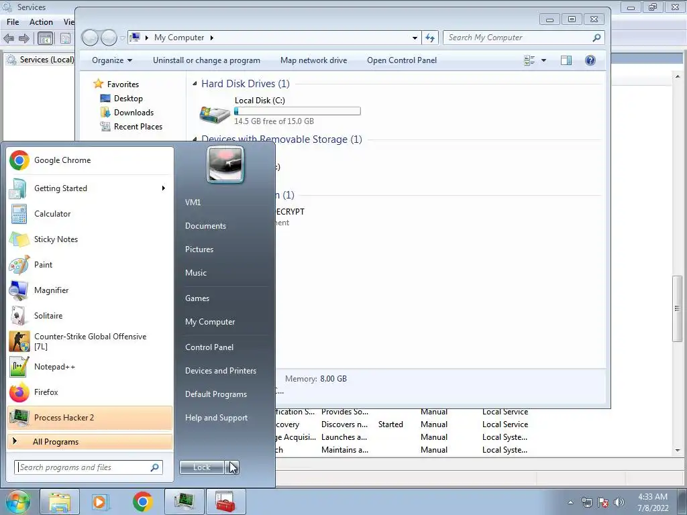Open Sticky Notes from Start menu
The image size is (687, 515).
coord(90,239)
